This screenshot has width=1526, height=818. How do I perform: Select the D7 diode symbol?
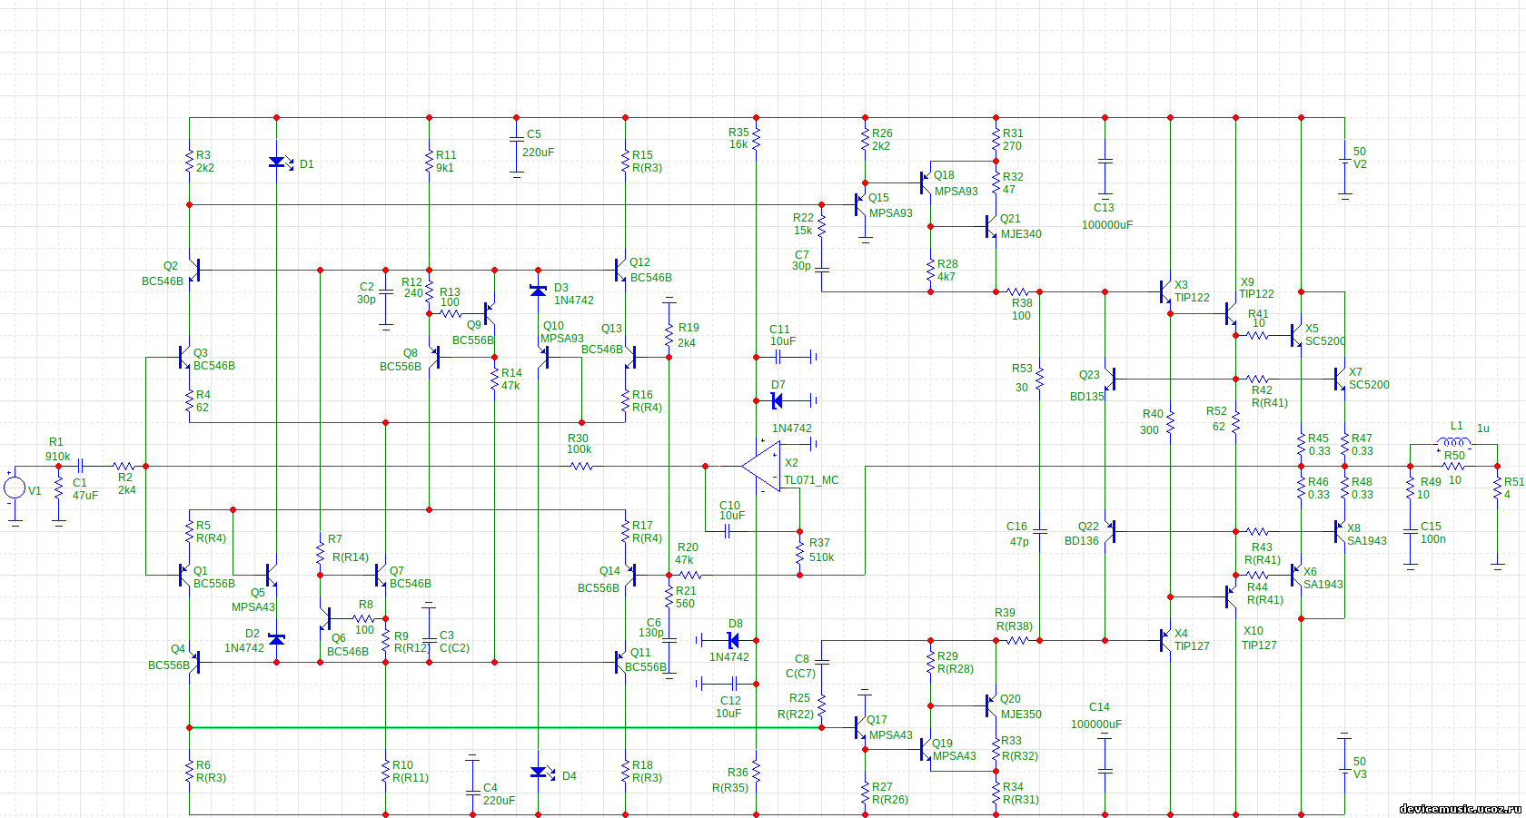point(777,400)
